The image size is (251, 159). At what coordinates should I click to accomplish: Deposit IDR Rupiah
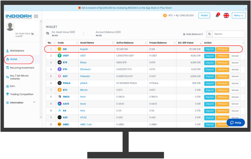(210, 49)
